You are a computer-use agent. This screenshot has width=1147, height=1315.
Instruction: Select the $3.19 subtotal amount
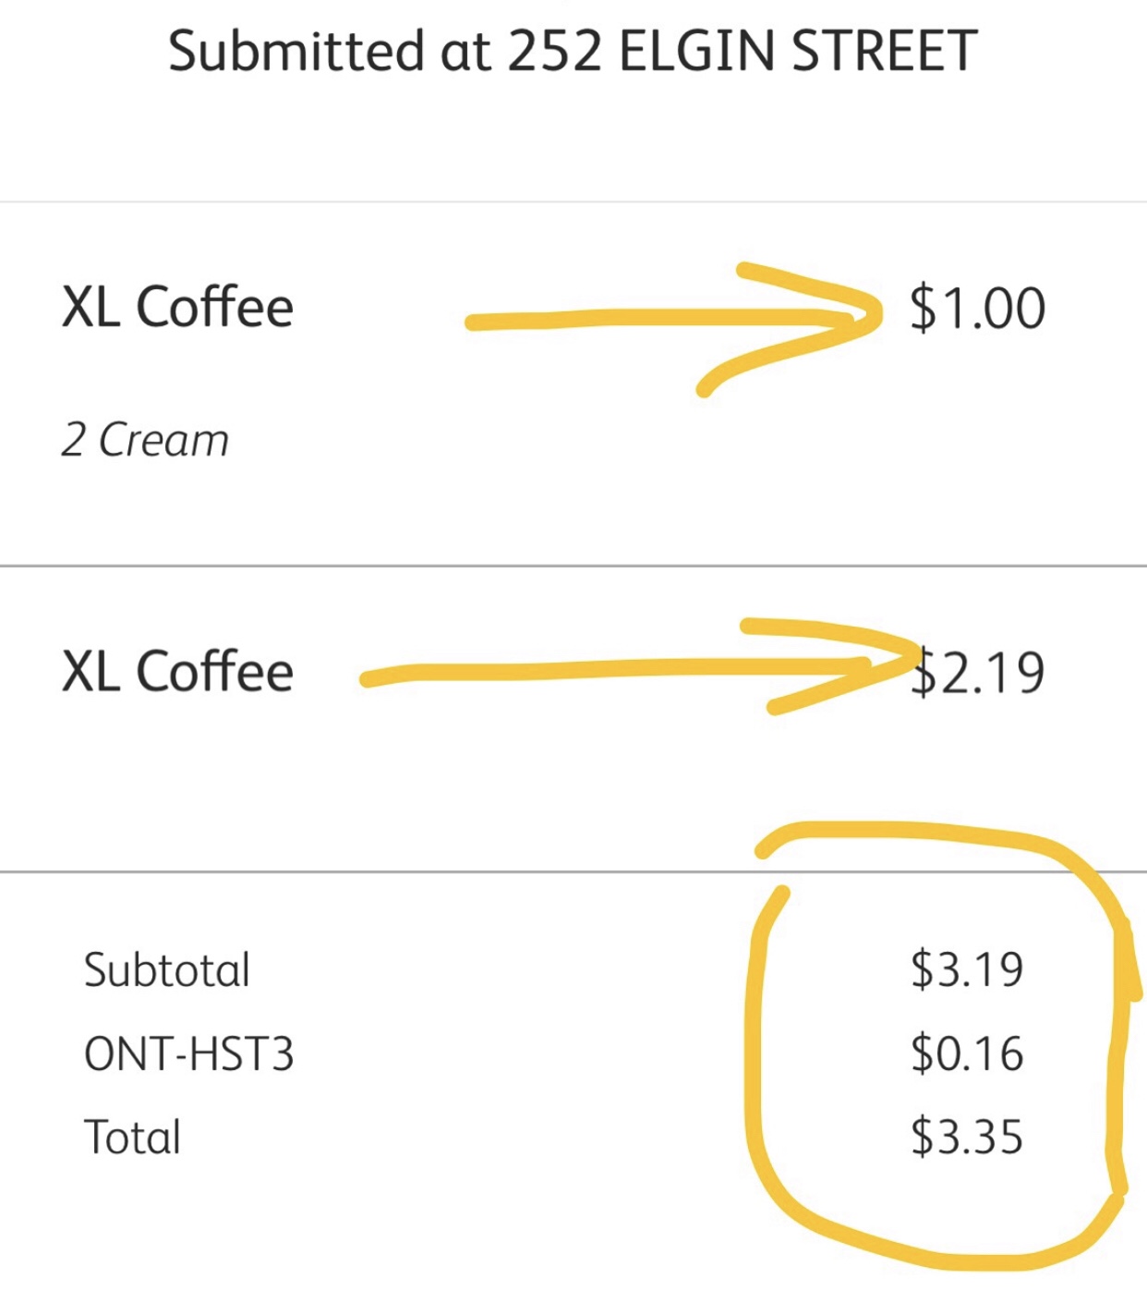coord(967,970)
